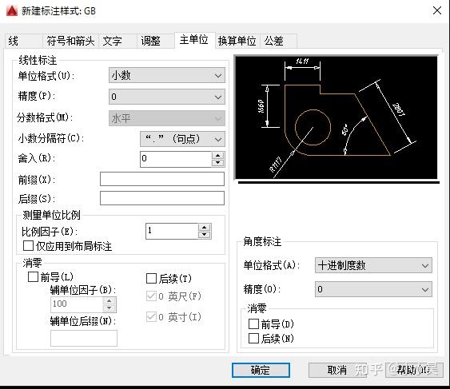Image resolution: width=450 pixels, height=389 pixels.
Task: Open the disabled 分数格式(M) dropdown
Action: click(x=167, y=118)
